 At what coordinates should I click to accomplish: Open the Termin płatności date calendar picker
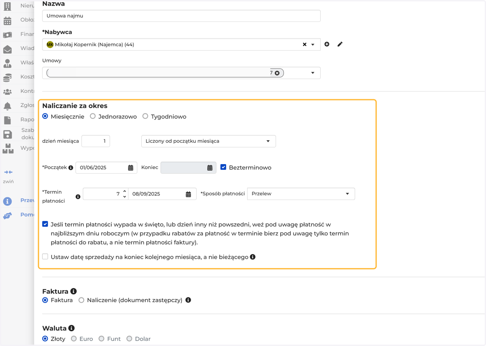pos(188,194)
